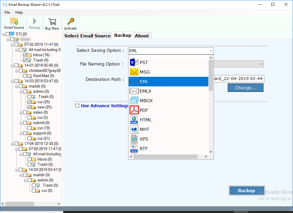Click the Backup play arrow toolbar icon
This screenshot has height=213, width=293.
point(34,21)
